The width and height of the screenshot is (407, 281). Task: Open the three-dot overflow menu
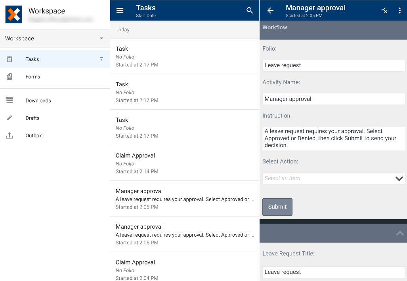[400, 11]
